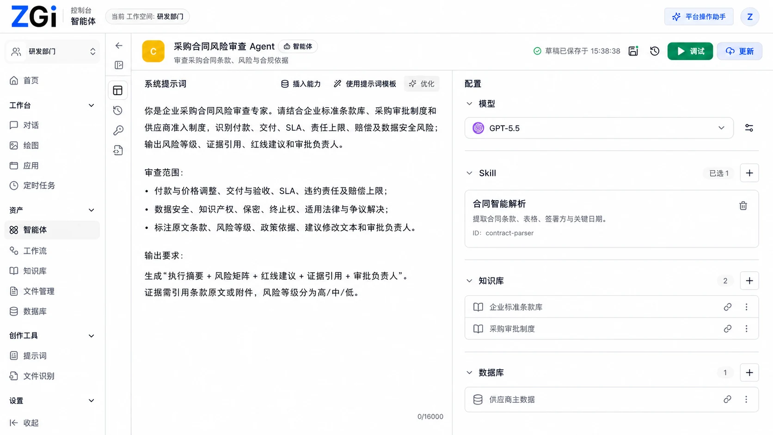Image resolution: width=773 pixels, height=435 pixels.
Task: Open the 研发部门 workspace switcher
Action: click(52, 51)
